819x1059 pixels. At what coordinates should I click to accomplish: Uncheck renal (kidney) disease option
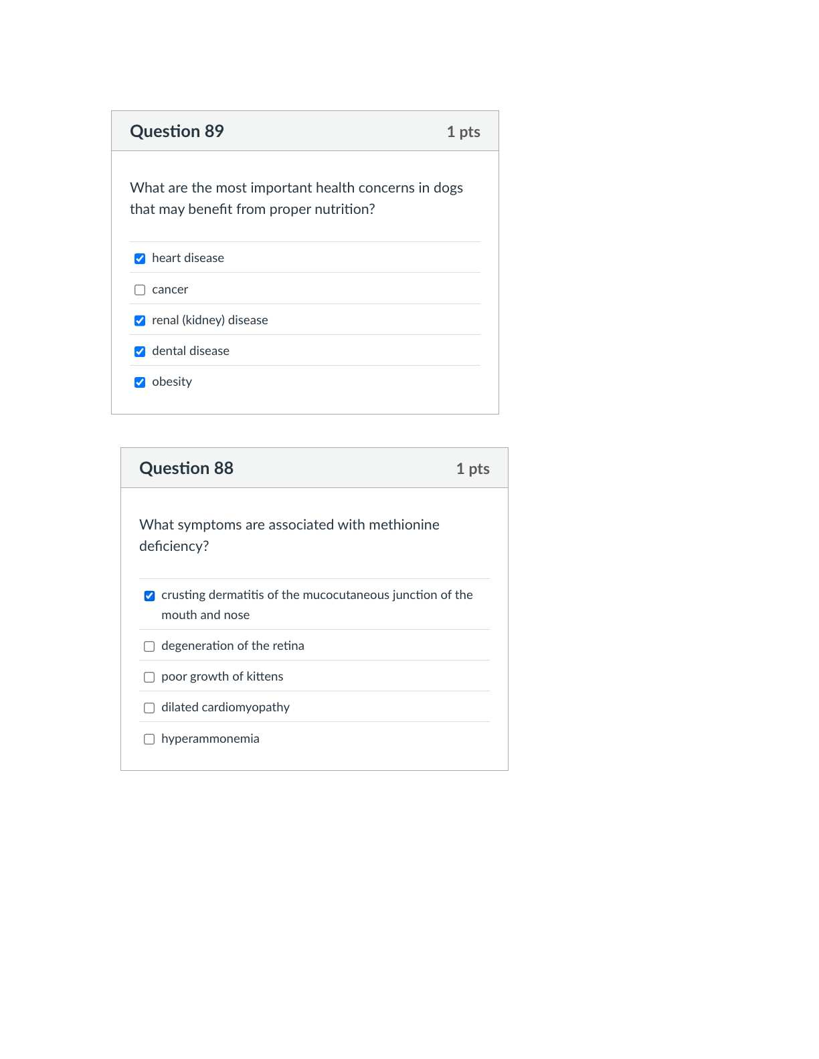click(x=140, y=321)
